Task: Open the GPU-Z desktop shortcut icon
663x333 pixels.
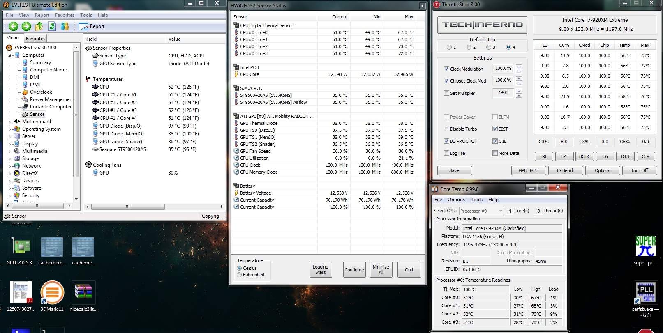Action: [x=21, y=250]
